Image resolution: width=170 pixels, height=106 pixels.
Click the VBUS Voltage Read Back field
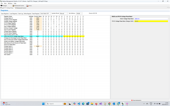[x=151, y=19]
